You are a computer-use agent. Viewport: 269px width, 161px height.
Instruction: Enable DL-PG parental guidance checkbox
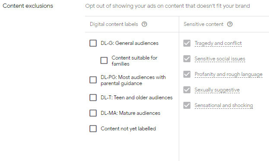point(93,80)
